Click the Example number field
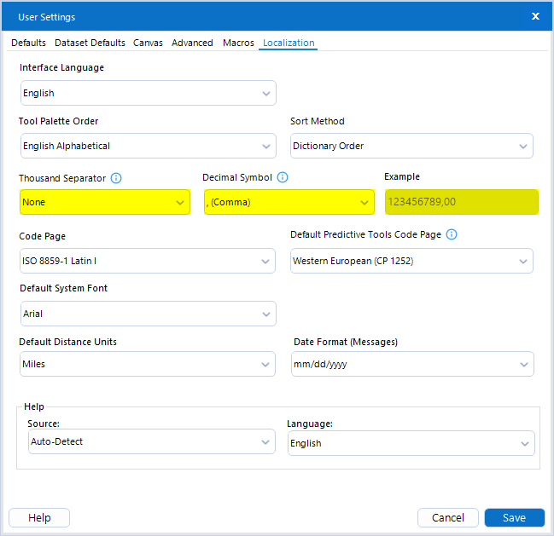Screen dimensions: 554x536 point(461,202)
